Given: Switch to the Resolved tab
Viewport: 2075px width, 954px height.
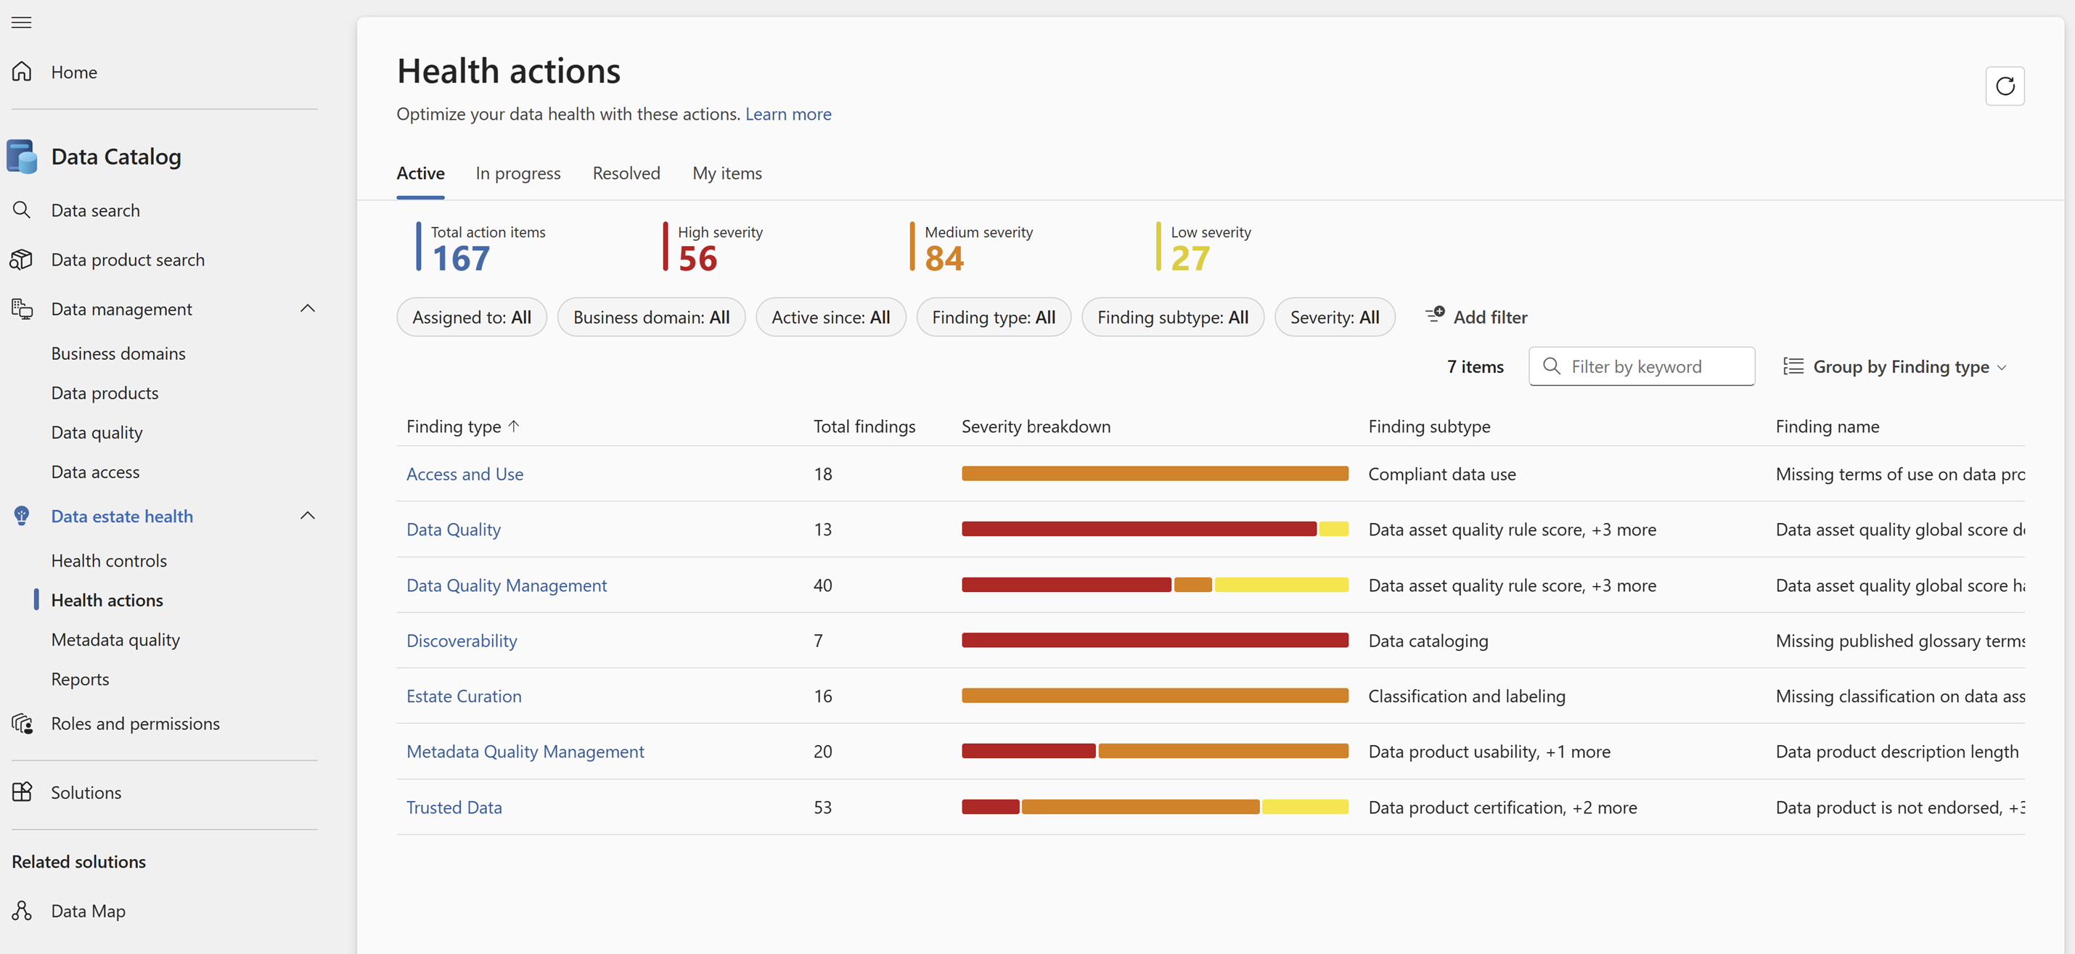Looking at the screenshot, I should [626, 173].
